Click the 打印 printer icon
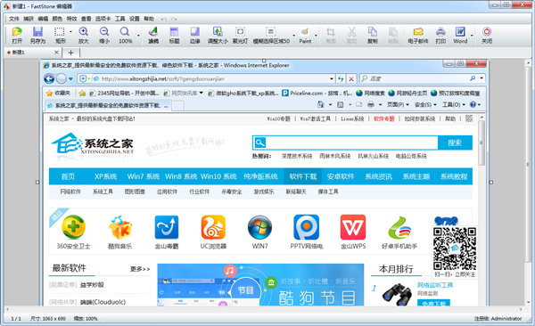The image size is (535, 326). [x=440, y=32]
